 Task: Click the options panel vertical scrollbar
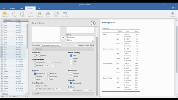click(97, 66)
